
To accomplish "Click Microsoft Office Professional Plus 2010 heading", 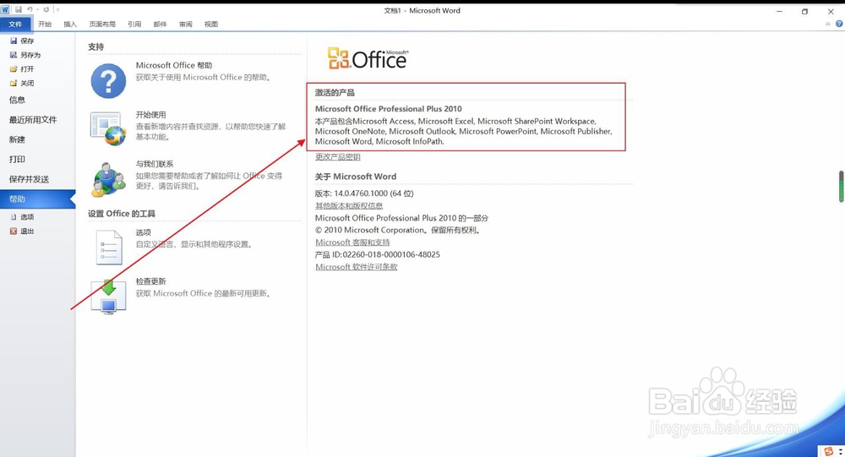I will point(389,109).
